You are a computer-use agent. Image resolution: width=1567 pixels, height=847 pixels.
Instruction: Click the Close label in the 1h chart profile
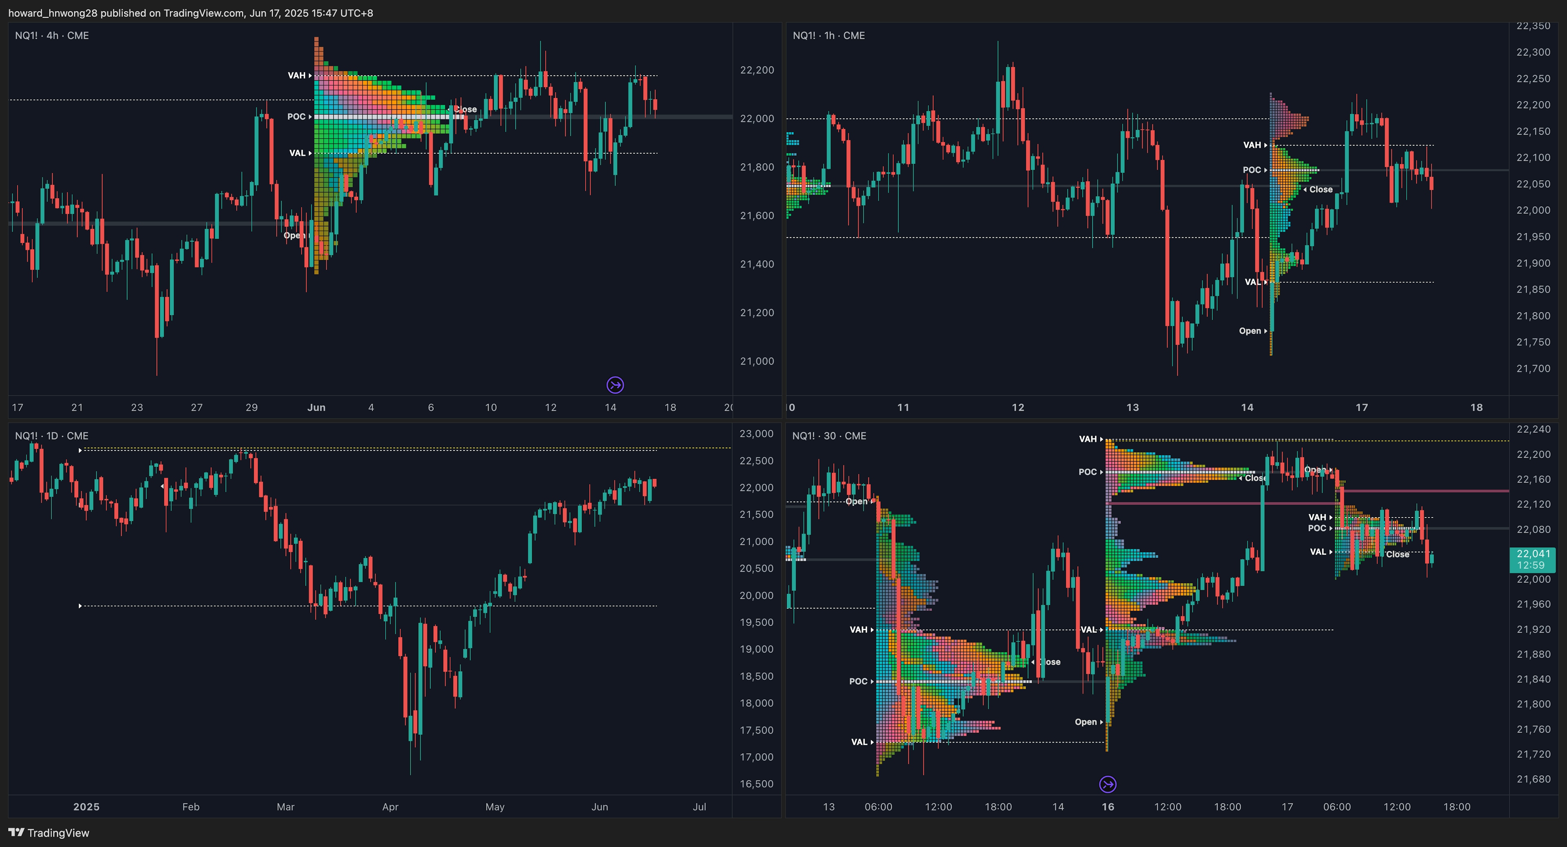tap(1319, 190)
